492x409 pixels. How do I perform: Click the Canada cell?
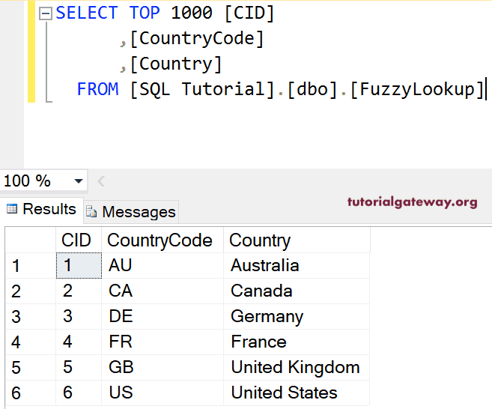coord(297,291)
